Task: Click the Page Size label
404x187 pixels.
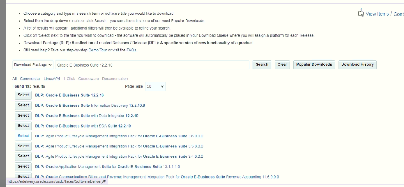Action: click(134, 86)
